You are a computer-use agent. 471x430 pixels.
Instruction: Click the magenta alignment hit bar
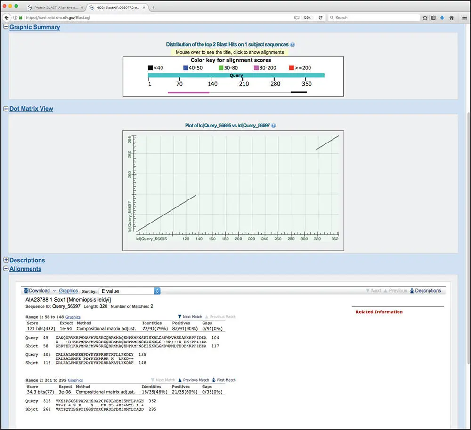pos(188,92)
